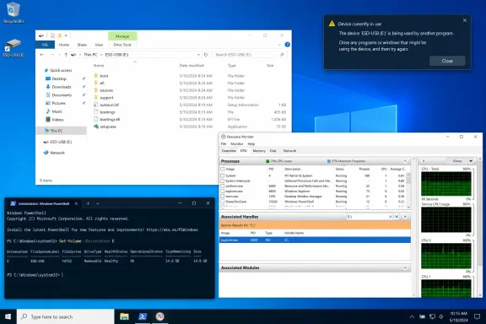Check the System process checkbox
This screenshot has width=486, height=324.
[x=222, y=175]
